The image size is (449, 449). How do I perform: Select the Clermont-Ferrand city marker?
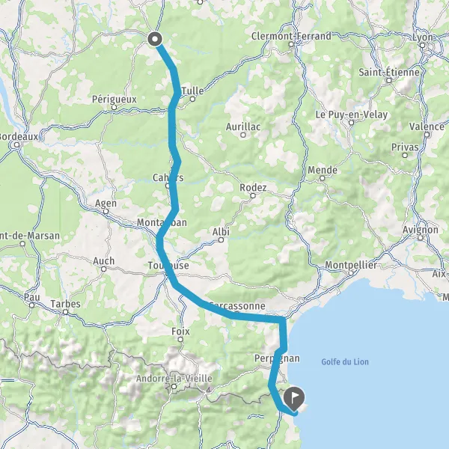[x=291, y=44]
